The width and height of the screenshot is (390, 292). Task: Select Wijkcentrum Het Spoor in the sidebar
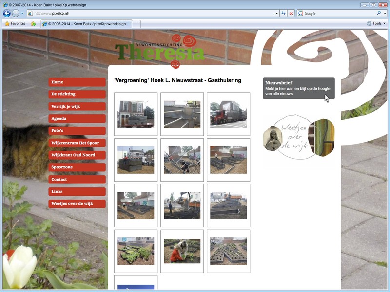pyautogui.click(x=77, y=143)
